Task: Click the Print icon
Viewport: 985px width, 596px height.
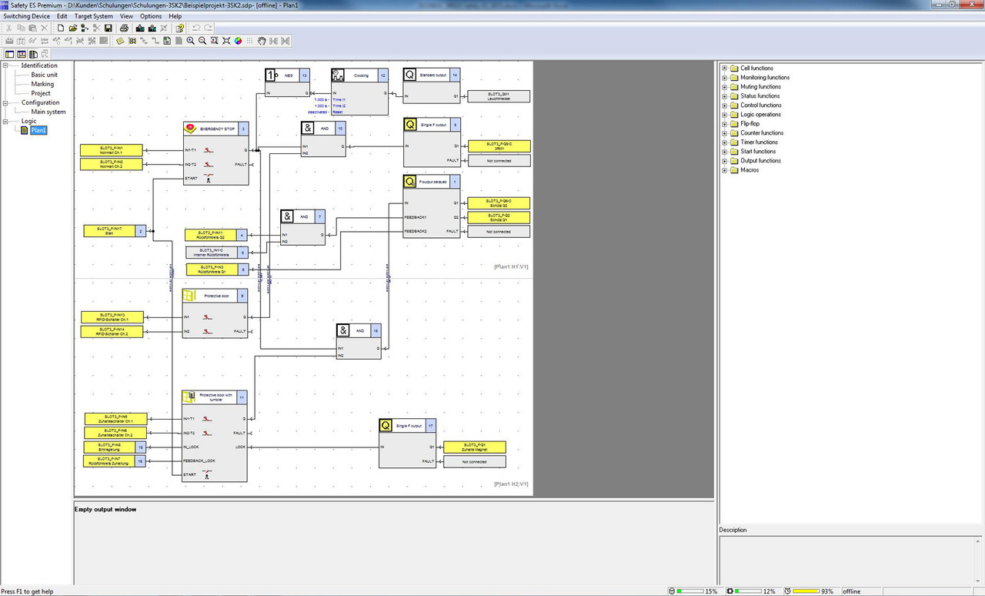Action: (x=124, y=28)
